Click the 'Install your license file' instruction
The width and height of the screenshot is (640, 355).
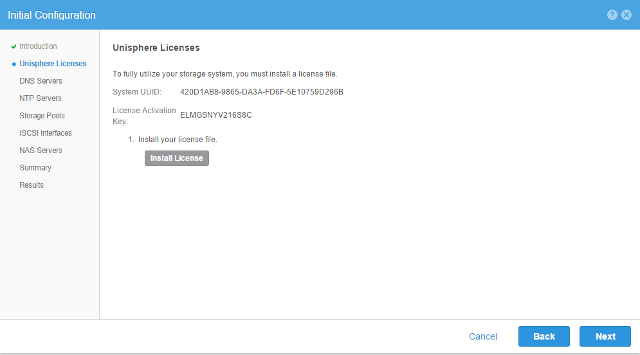(x=178, y=140)
